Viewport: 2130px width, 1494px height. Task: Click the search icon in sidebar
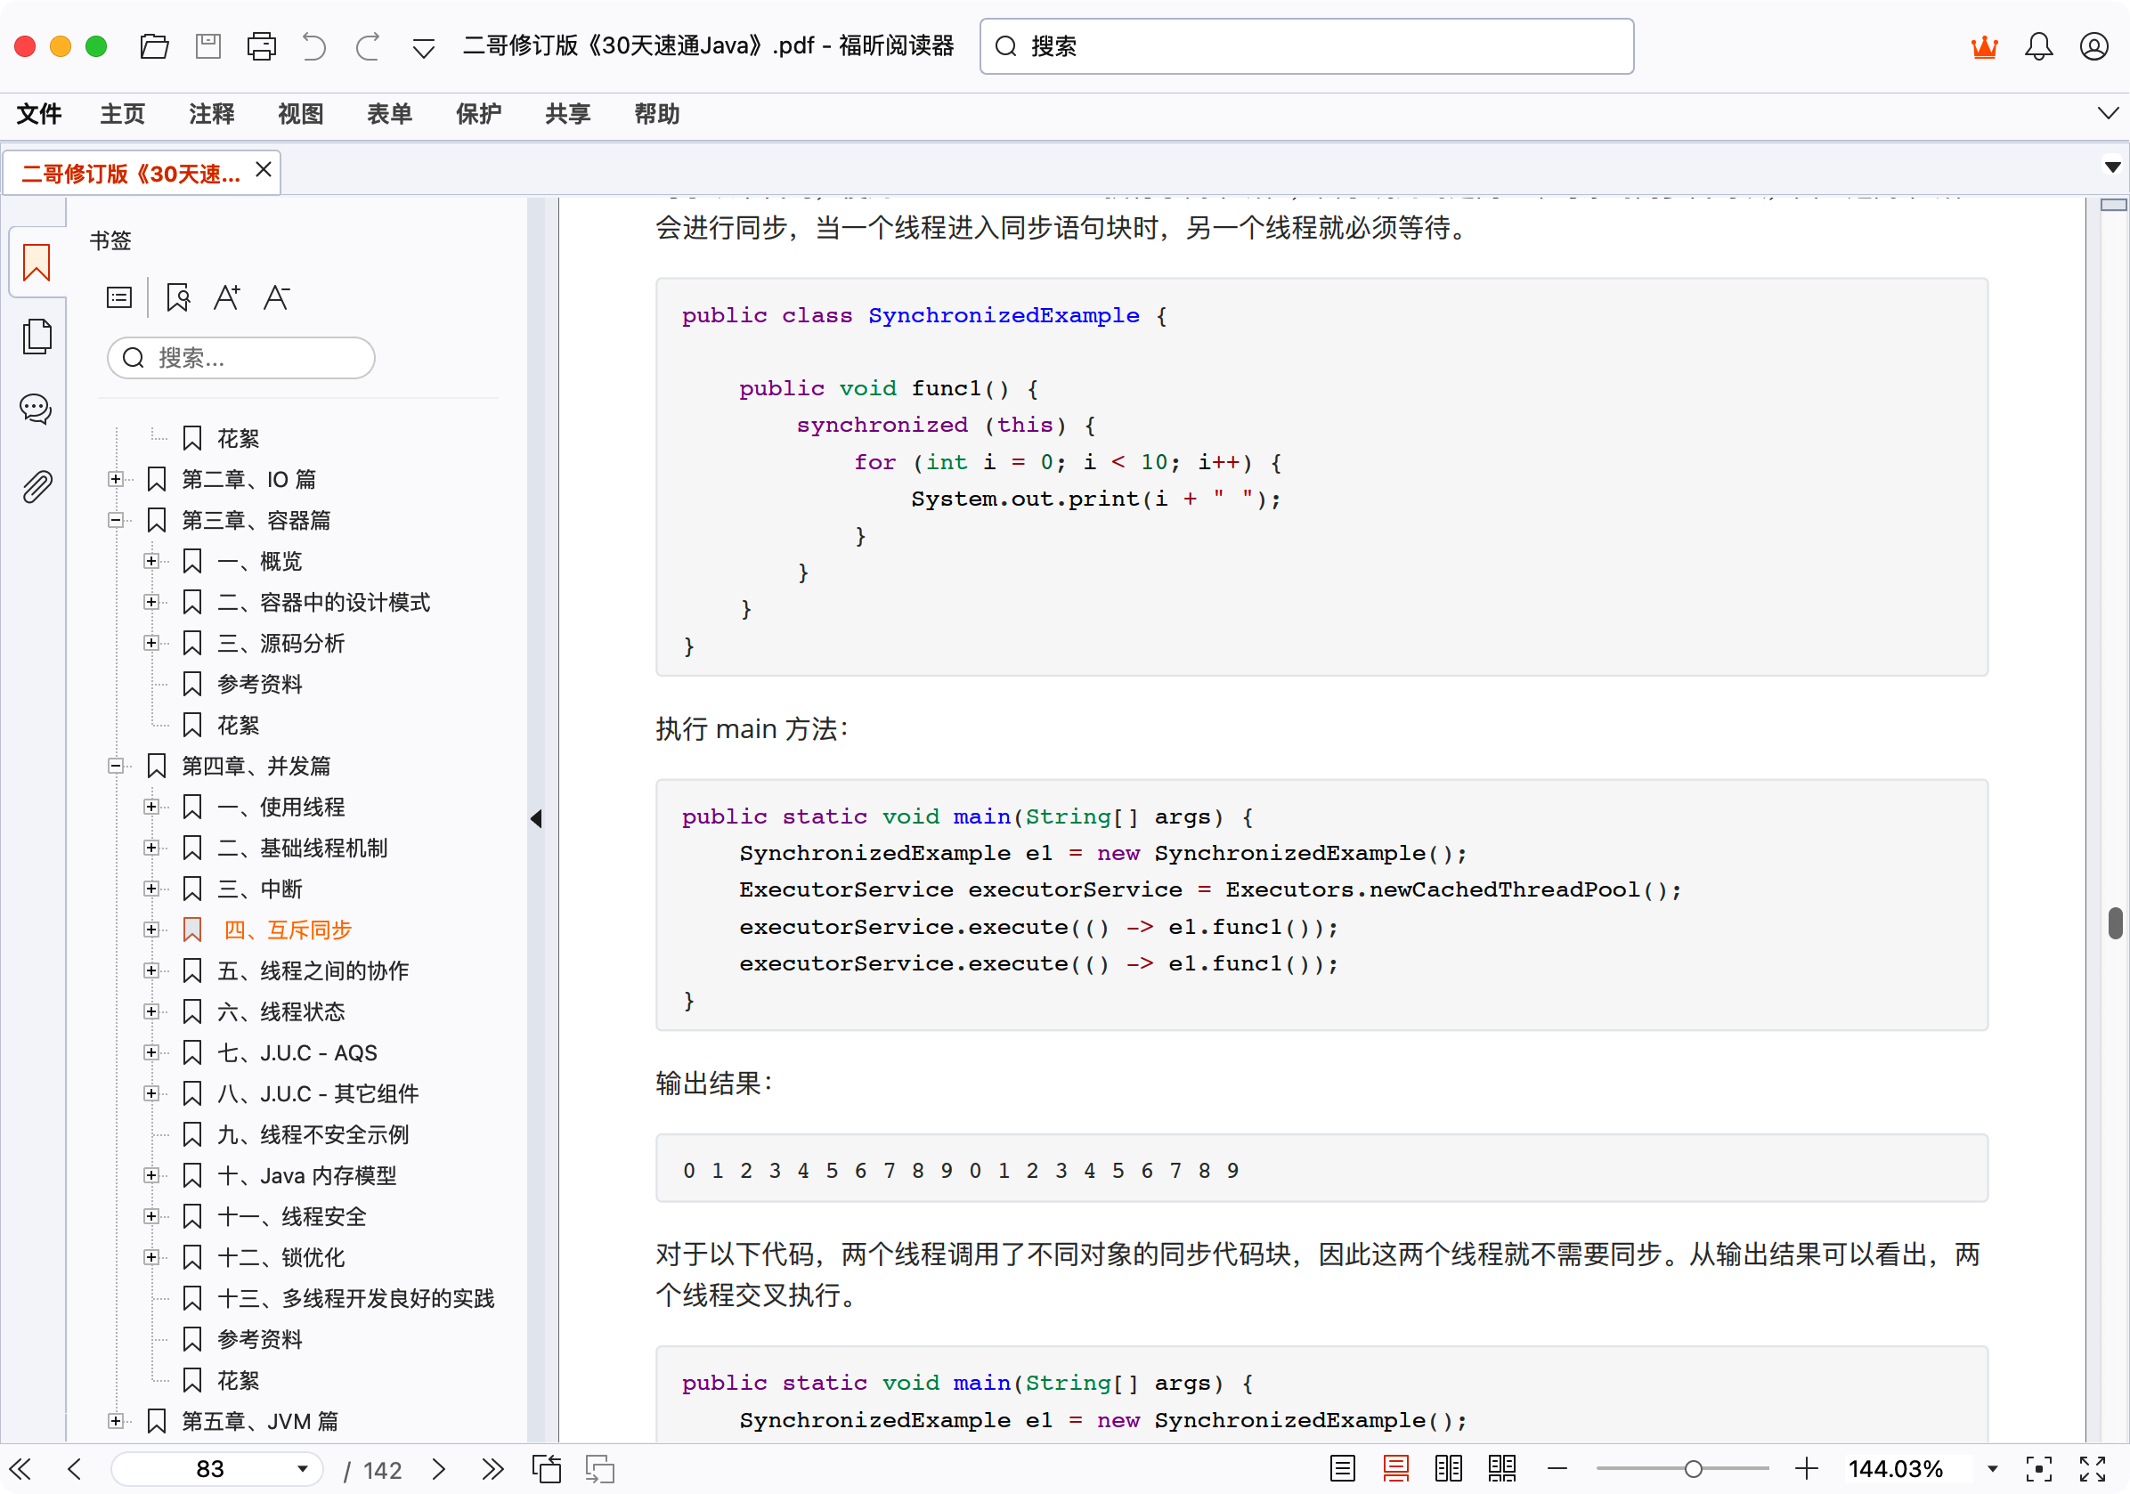tap(136, 358)
